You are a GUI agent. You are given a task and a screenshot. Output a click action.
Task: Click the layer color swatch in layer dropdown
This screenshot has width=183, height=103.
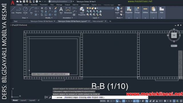95,8
